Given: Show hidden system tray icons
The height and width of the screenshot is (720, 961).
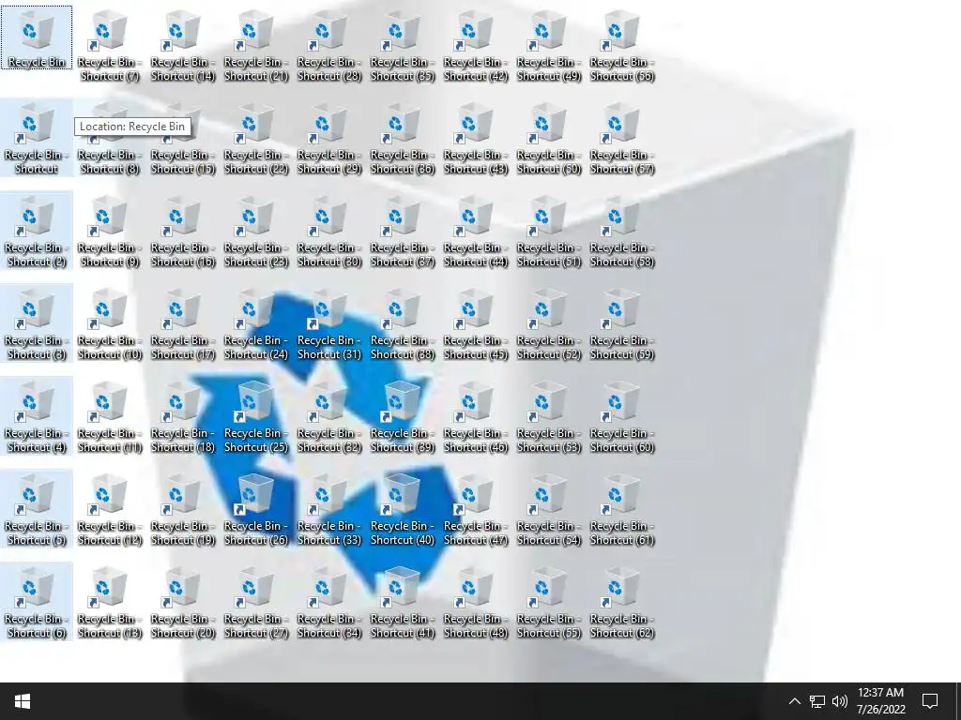Looking at the screenshot, I should [794, 701].
